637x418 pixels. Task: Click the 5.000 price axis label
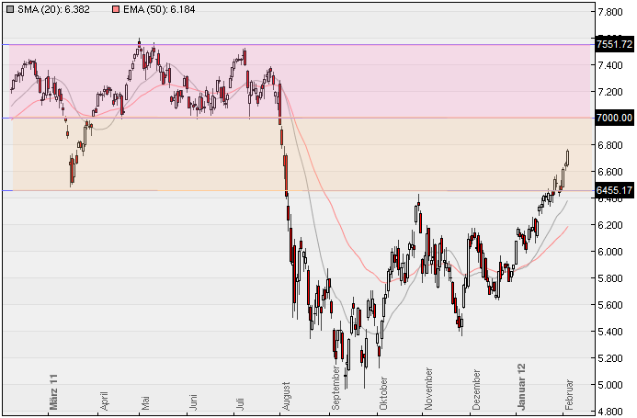pos(610,385)
